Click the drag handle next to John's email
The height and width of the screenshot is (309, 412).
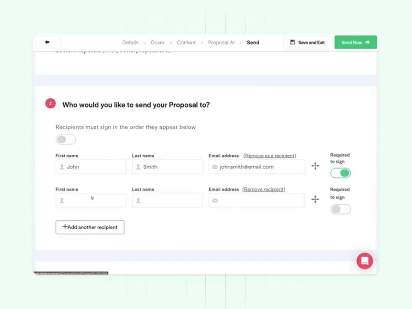[x=315, y=166]
